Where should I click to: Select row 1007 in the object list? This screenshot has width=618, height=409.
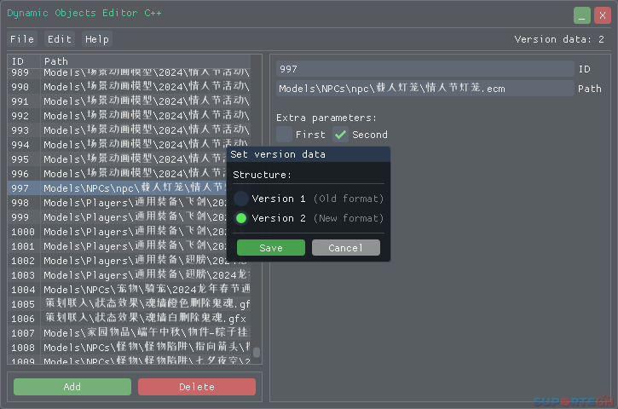coord(129,333)
